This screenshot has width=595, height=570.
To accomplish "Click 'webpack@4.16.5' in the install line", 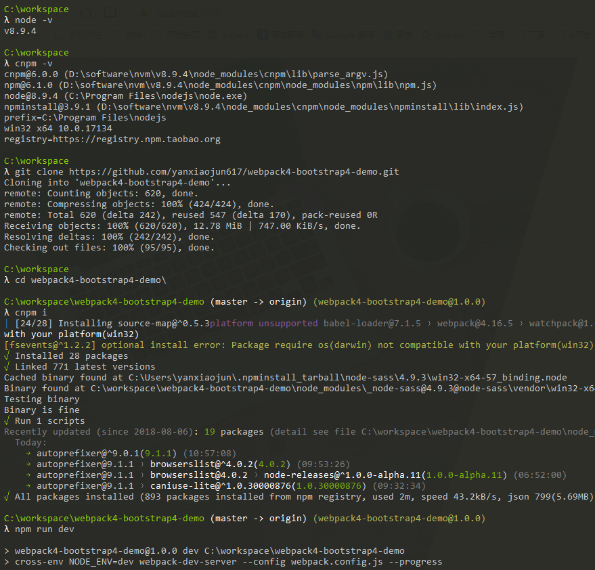I will (x=475, y=324).
